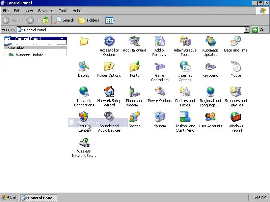The image size is (270, 202).
Task: Open Wireless Network Setup icon
Action: point(84,142)
